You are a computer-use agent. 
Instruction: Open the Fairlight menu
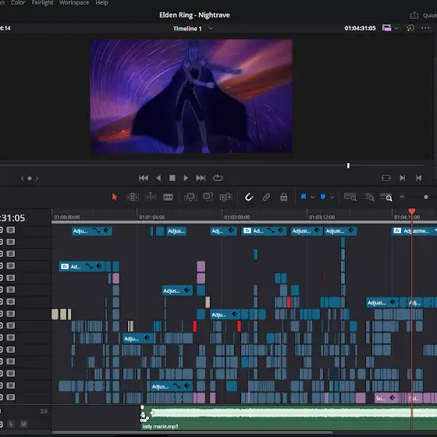click(x=42, y=3)
